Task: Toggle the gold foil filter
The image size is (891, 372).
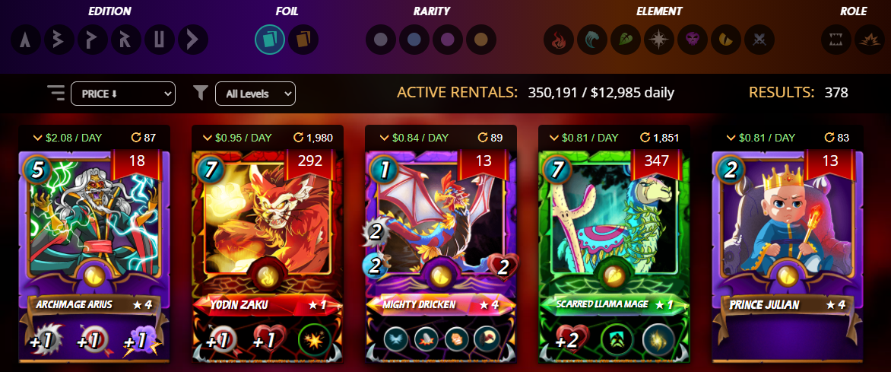Action: click(303, 40)
